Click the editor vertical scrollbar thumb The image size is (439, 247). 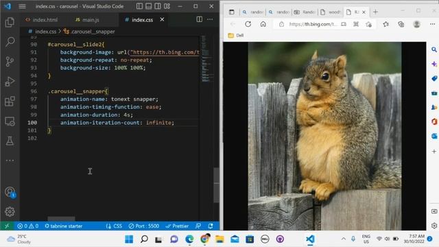[216, 185]
